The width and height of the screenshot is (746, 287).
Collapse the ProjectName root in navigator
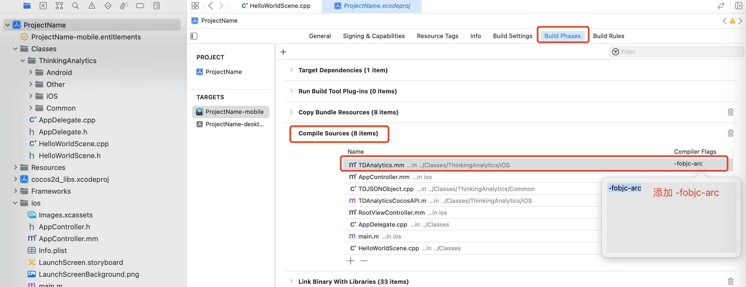coord(8,25)
